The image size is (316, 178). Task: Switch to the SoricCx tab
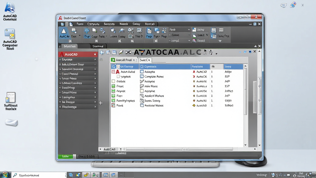[x=145, y=60]
